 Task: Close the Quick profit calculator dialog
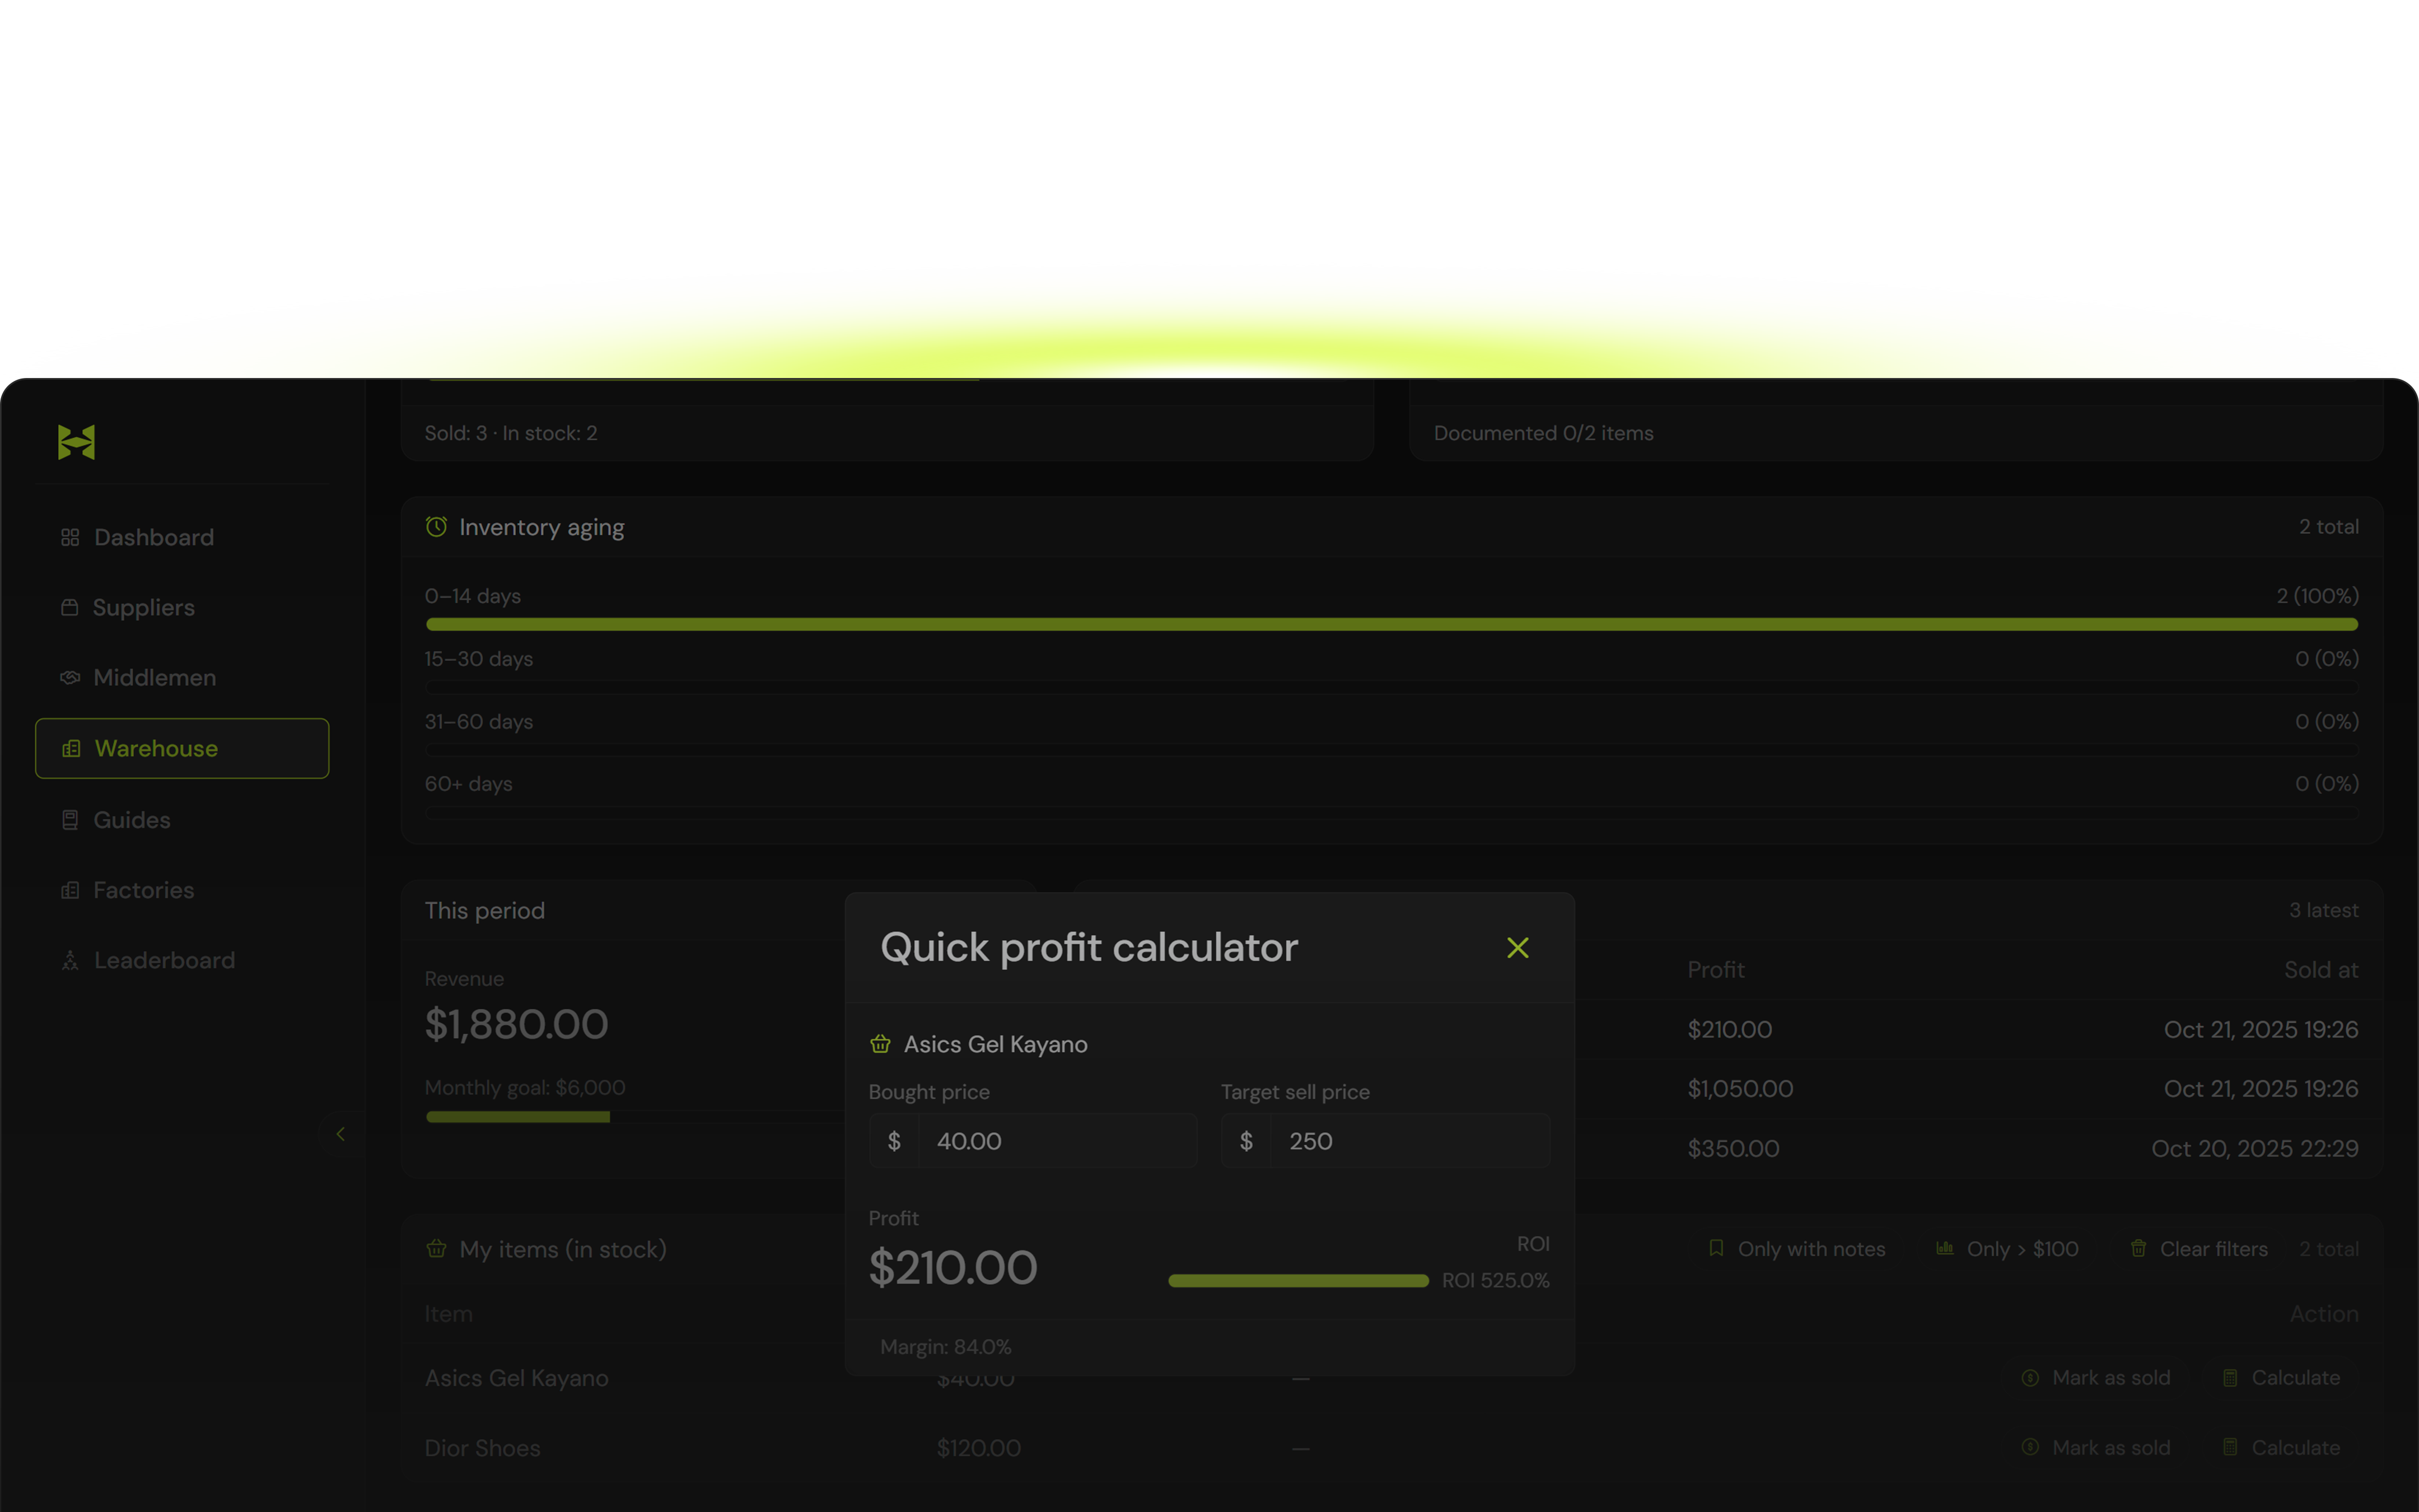1517,948
